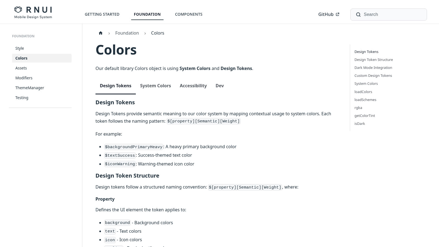Click the GitHub external link icon
439x247 pixels.
pos(337,14)
